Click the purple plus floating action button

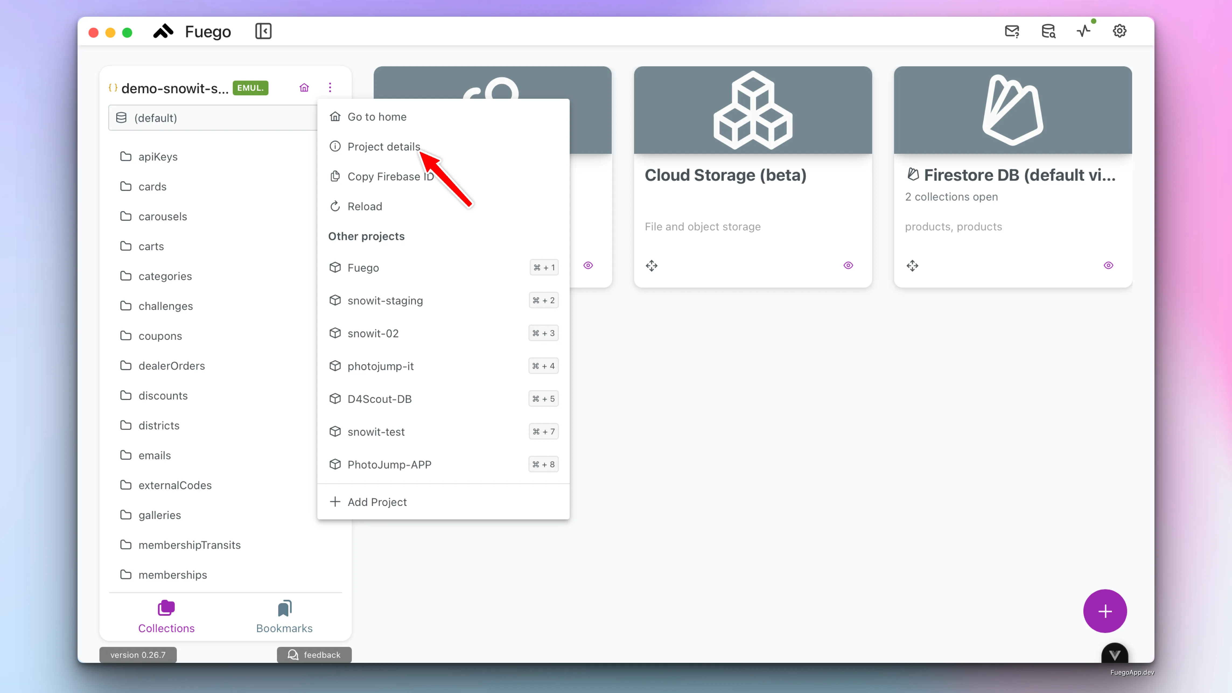1105,611
